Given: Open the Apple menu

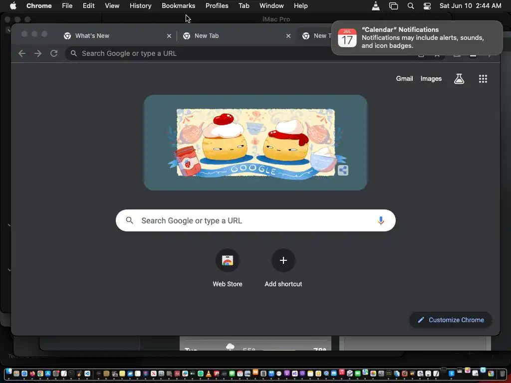Looking at the screenshot, I should pyautogui.click(x=12, y=5).
